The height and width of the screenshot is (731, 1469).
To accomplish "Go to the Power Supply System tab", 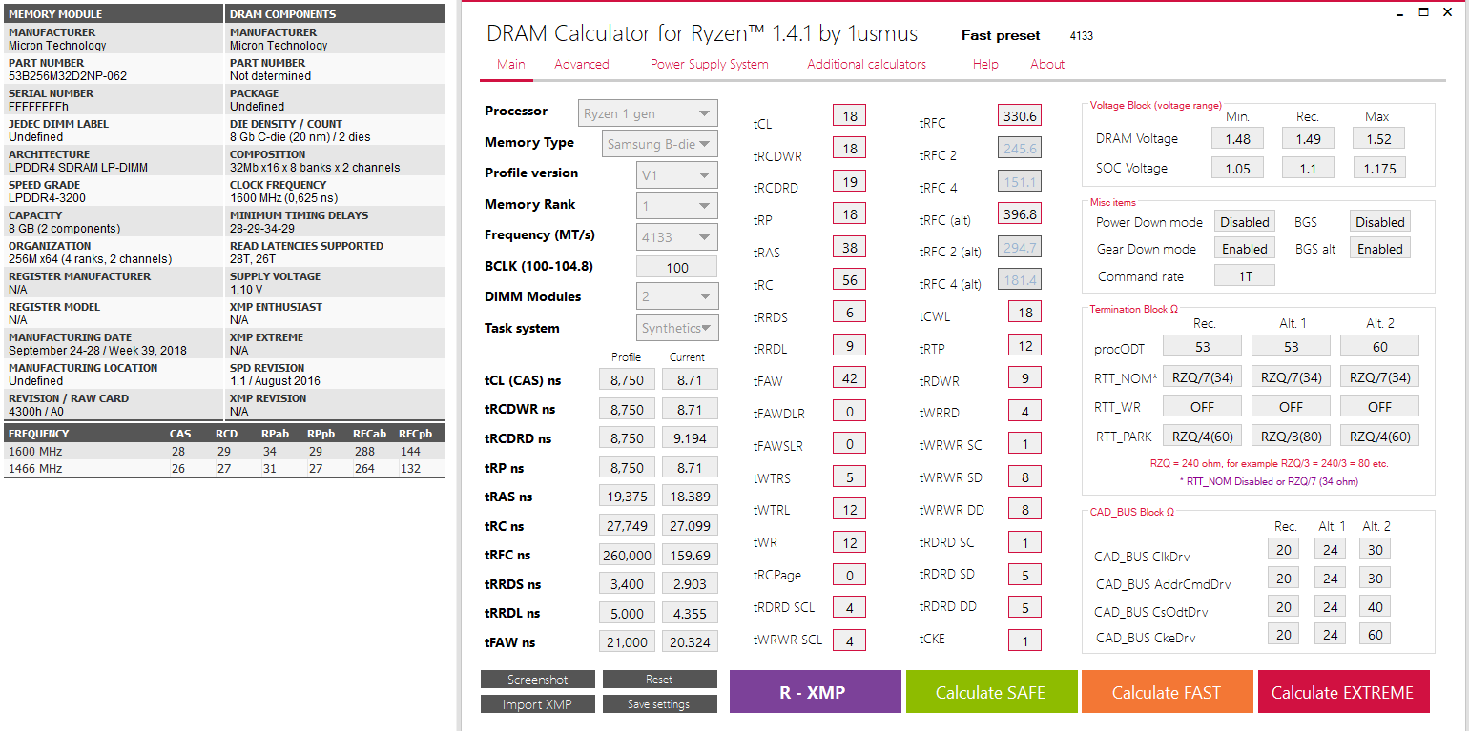I will [x=710, y=64].
